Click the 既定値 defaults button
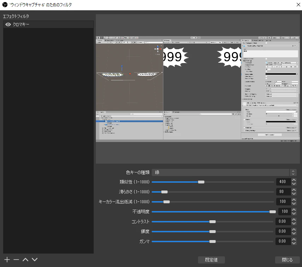 211,260
